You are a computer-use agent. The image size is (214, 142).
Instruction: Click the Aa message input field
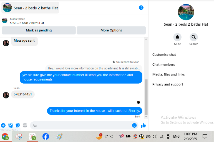(82, 125)
